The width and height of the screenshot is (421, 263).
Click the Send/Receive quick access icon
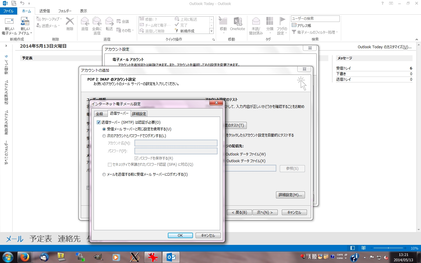[14, 4]
